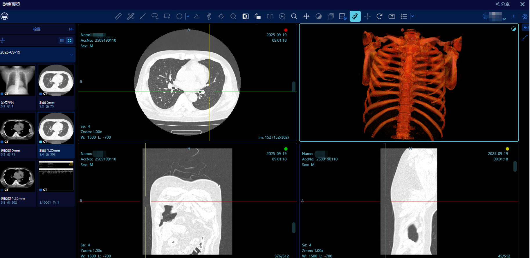This screenshot has width=530, height=258.
Task: Open the 检查 tab
Action: [37, 29]
